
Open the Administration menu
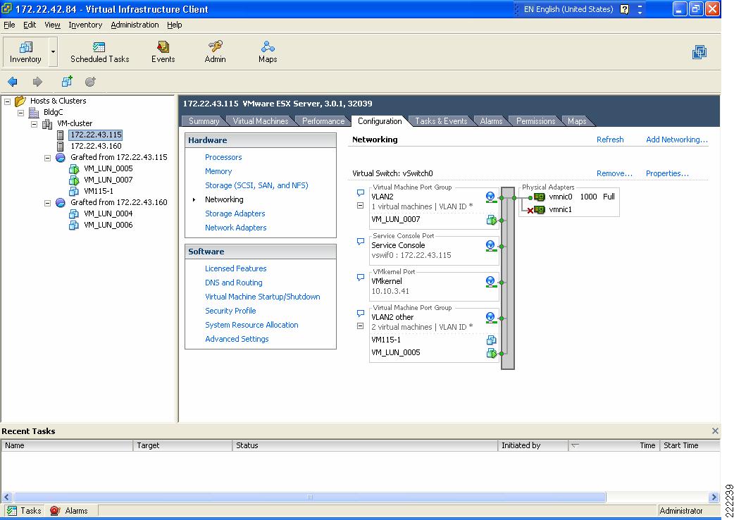coord(135,25)
